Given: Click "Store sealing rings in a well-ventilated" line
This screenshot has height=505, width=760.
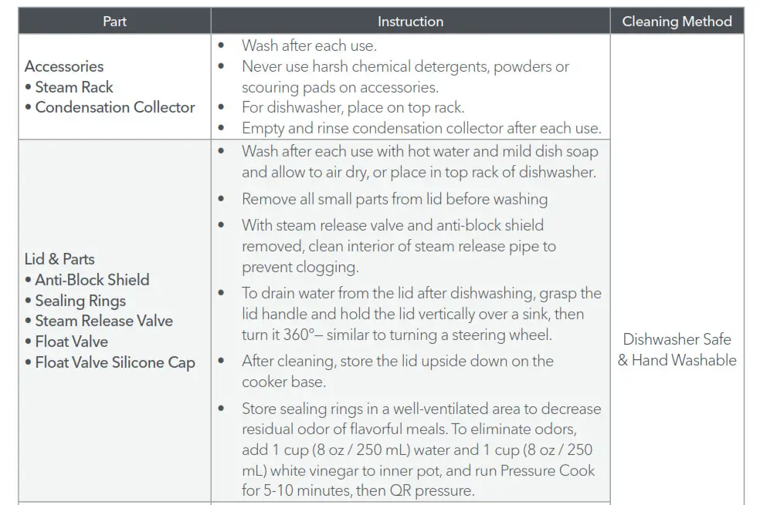Looking at the screenshot, I should click(x=421, y=409).
